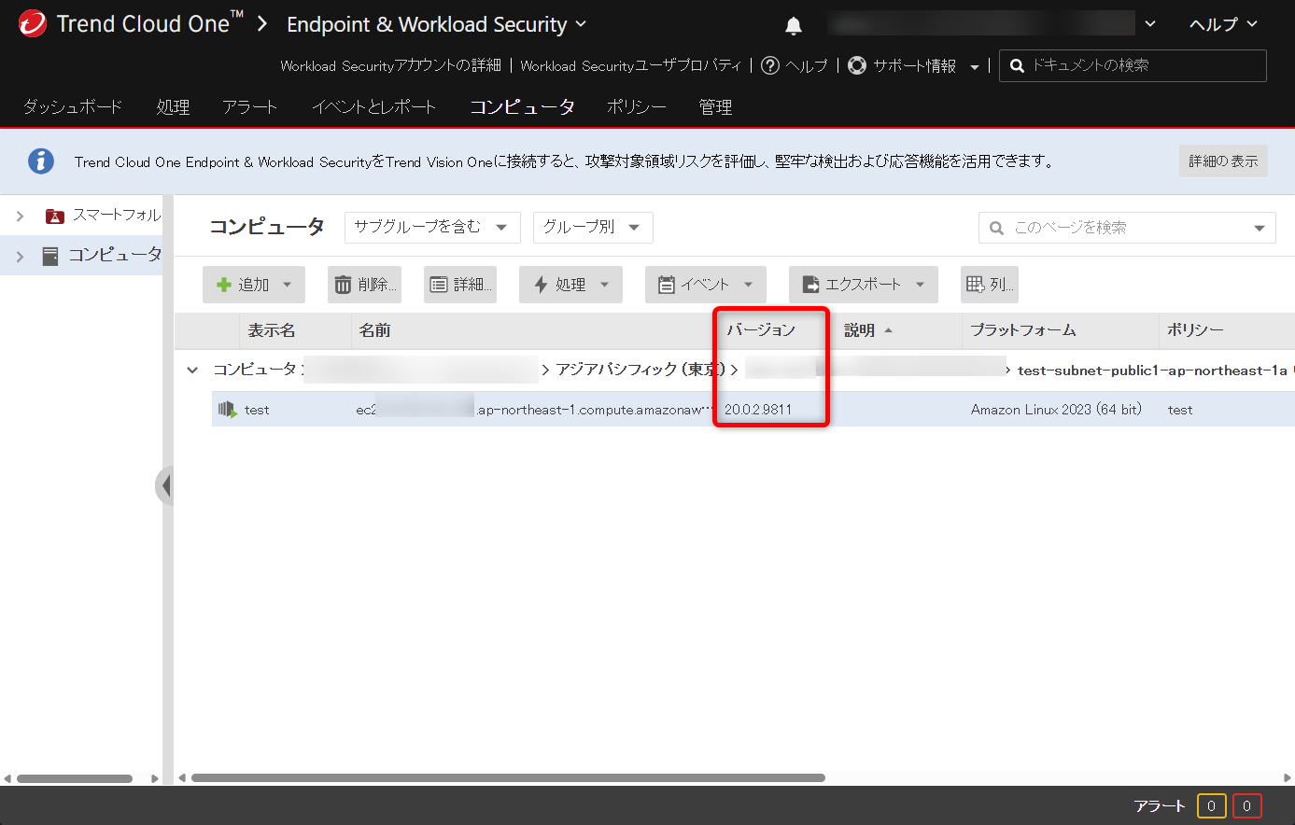Click the green plus Add icon
This screenshot has height=825, width=1295.
[x=224, y=285]
